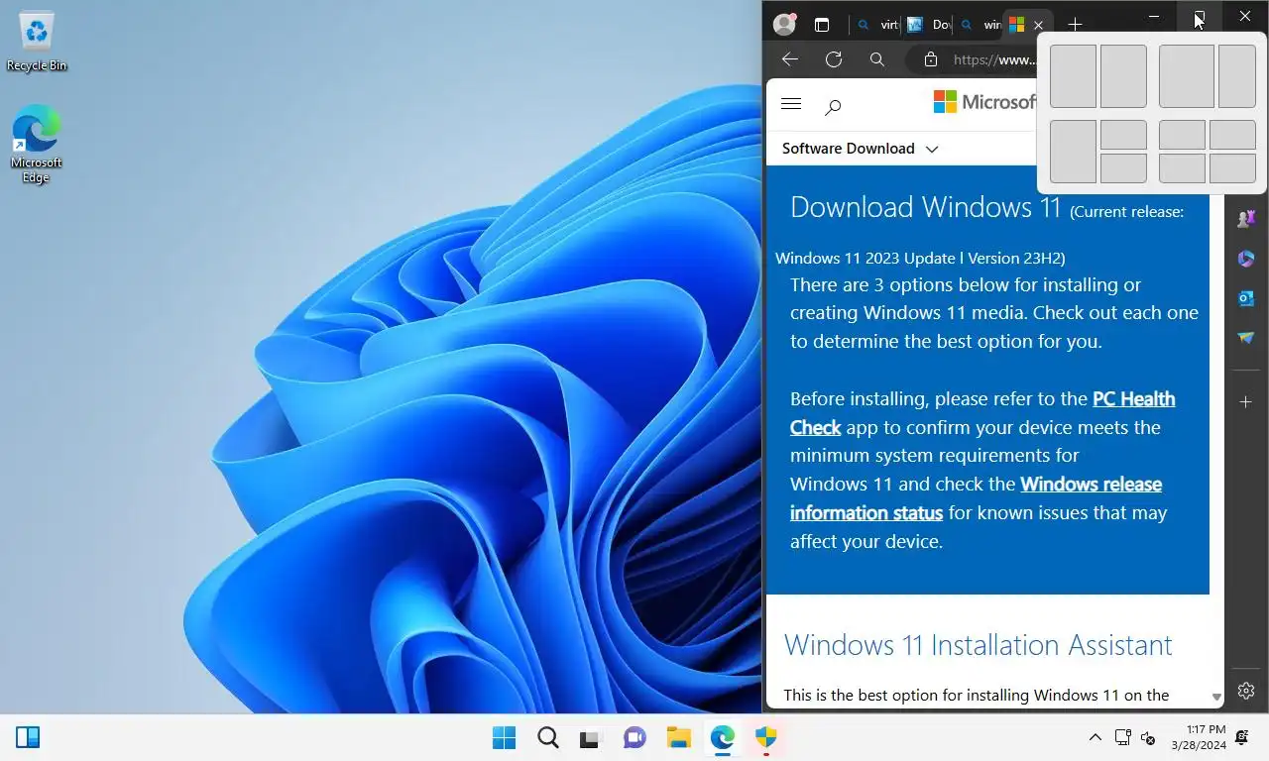
Task: Open File Explorer from taskbar
Action: coord(678,737)
